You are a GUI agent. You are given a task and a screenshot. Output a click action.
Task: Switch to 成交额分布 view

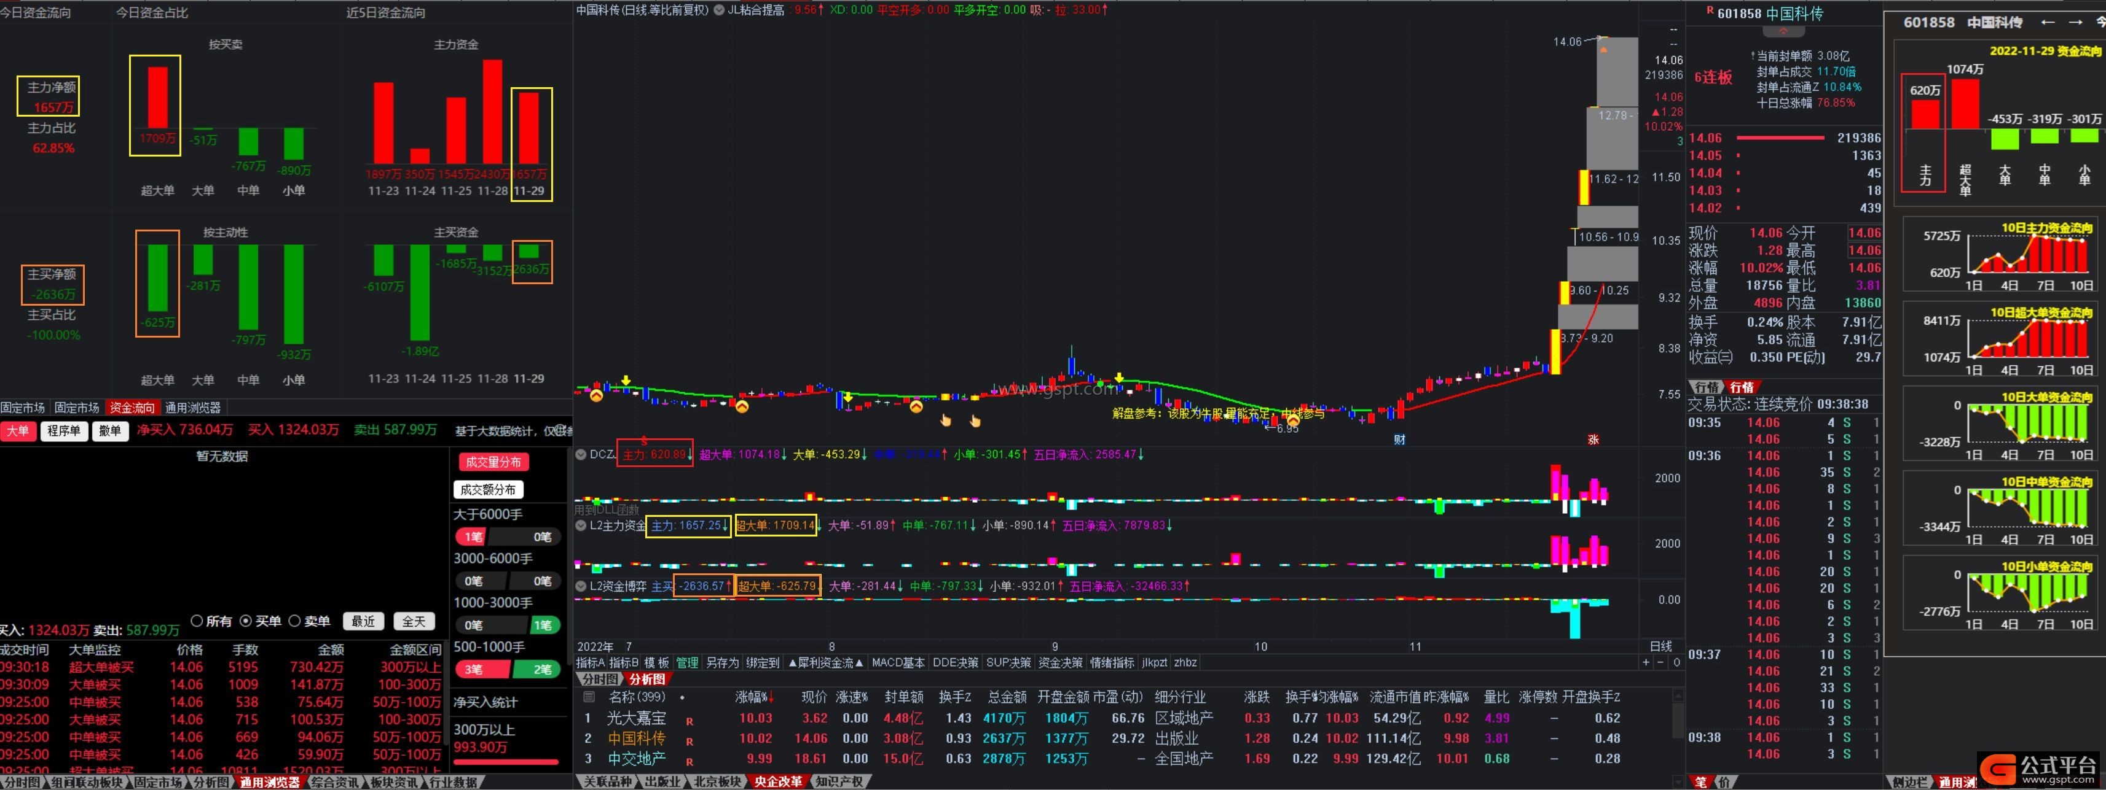pyautogui.click(x=488, y=489)
